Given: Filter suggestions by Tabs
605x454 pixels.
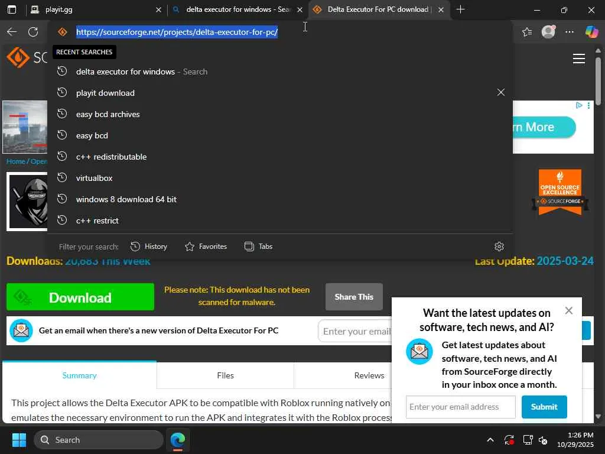Looking at the screenshot, I should (259, 247).
